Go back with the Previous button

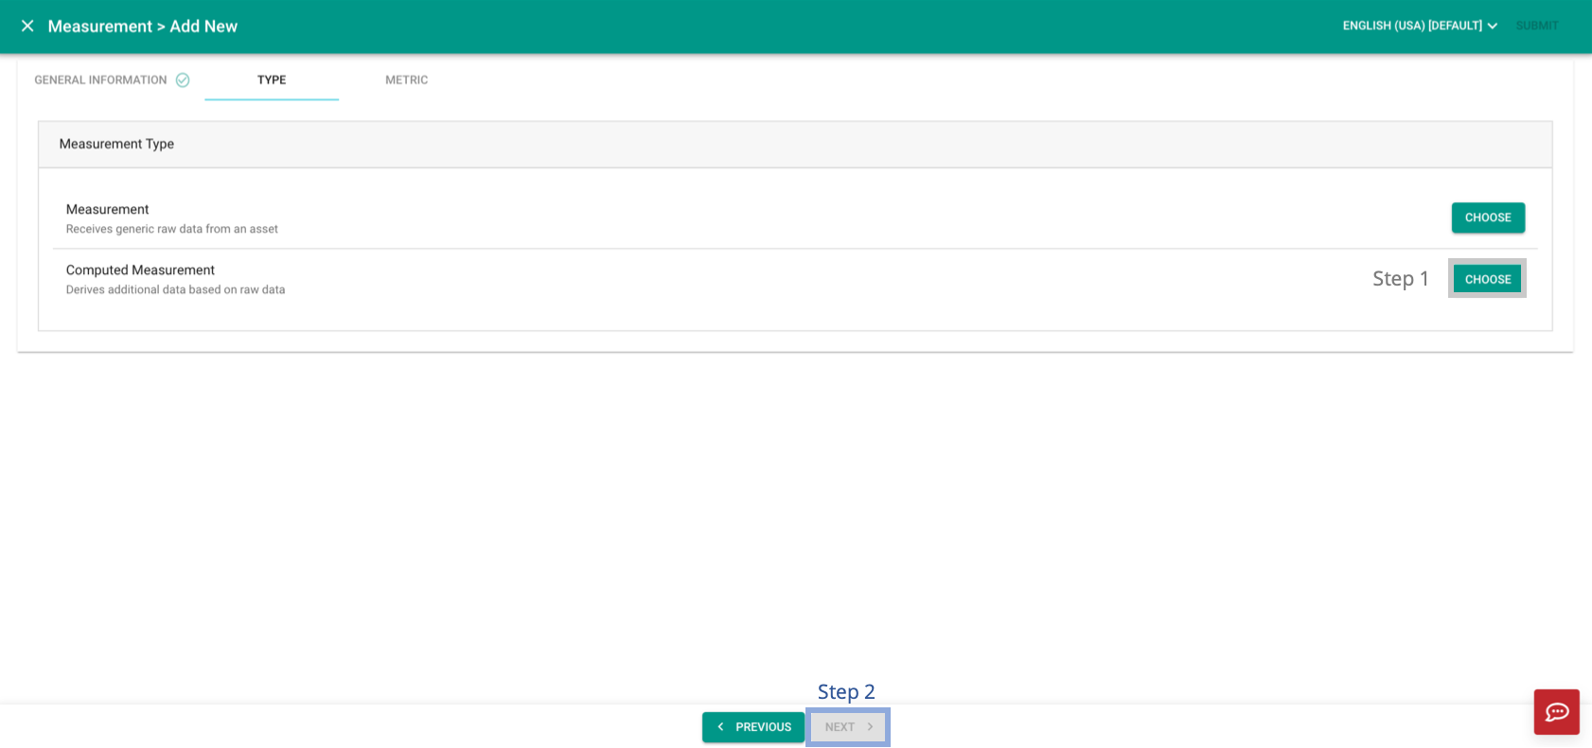[753, 727]
